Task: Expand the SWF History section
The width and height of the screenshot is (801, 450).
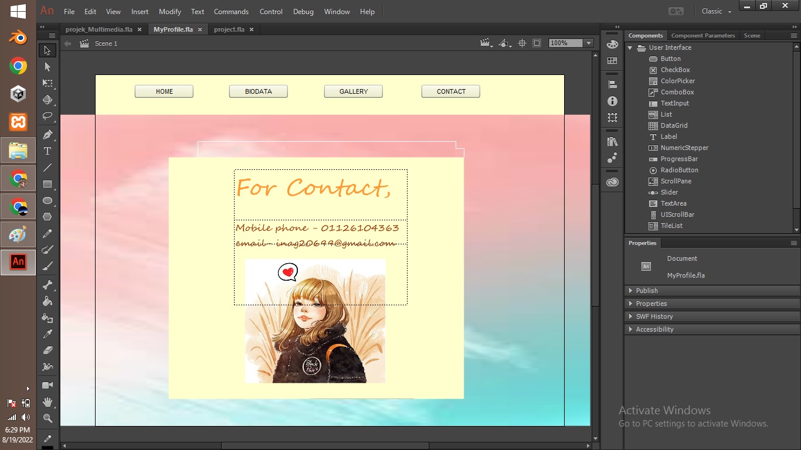Action: (x=654, y=316)
